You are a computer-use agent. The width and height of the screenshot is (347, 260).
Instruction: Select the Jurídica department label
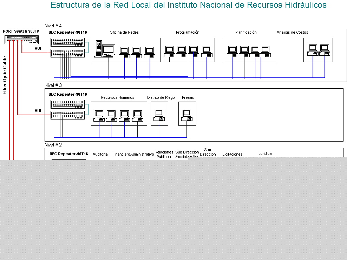point(265,153)
